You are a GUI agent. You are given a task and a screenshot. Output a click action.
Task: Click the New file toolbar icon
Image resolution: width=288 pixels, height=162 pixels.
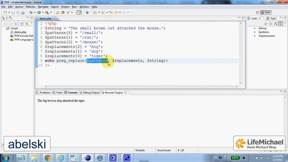click(5, 13)
